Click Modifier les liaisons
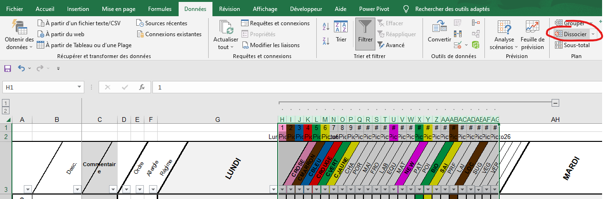The height and width of the screenshot is (199, 604). tap(271, 45)
